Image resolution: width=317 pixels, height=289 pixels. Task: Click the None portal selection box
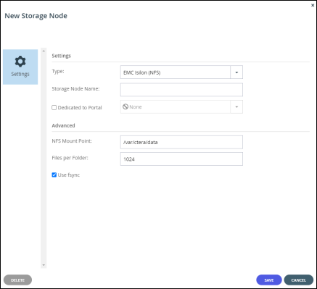181,107
